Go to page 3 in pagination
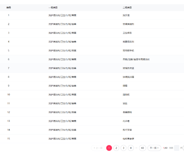The height and width of the screenshot is (157, 184). [x=123, y=148]
